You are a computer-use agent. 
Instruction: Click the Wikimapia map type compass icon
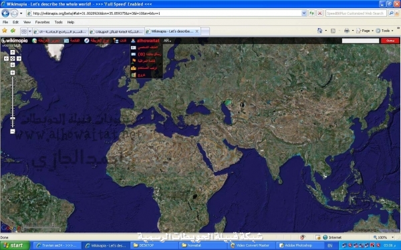click(x=87, y=41)
